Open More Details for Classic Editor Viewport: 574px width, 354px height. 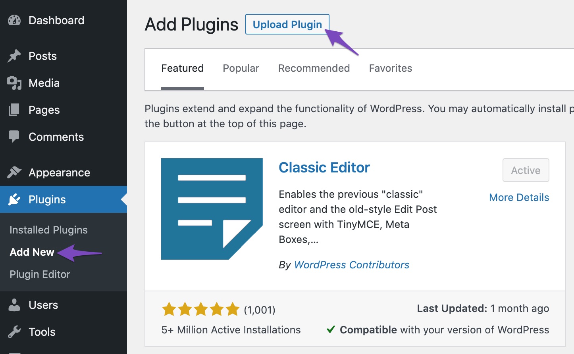coord(519,197)
